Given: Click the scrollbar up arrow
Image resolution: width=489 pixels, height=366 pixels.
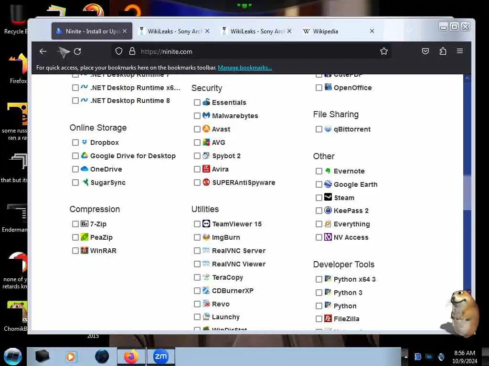Looking at the screenshot, I should coord(467,79).
